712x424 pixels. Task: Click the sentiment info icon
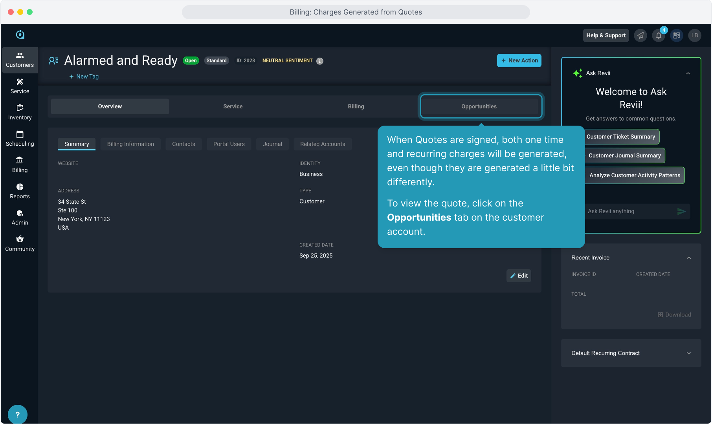[x=320, y=61]
